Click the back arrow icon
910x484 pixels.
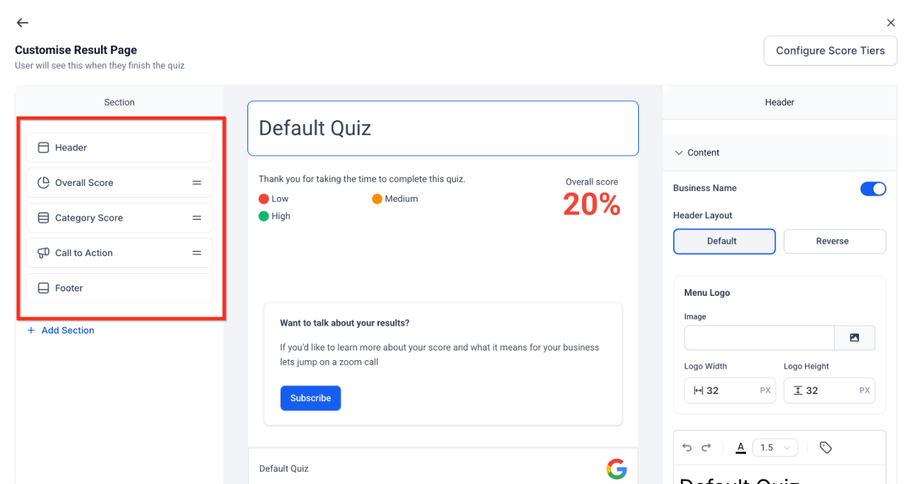[22, 23]
